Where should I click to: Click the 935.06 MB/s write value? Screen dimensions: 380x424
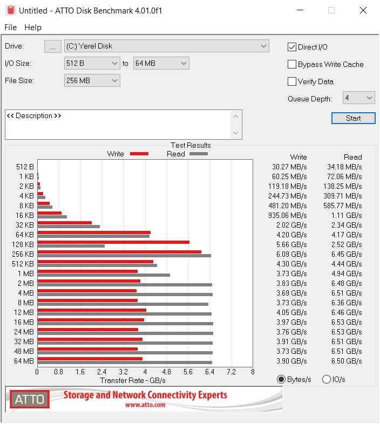pos(288,215)
